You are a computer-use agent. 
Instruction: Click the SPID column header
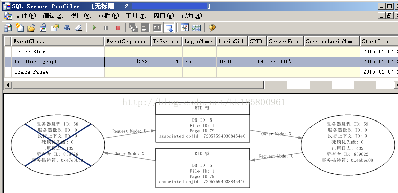257,41
